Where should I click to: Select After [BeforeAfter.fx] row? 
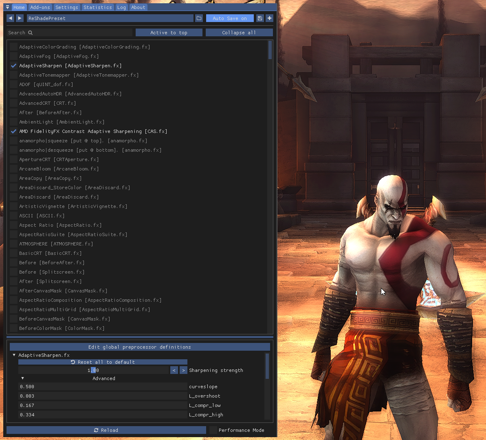pyautogui.click(x=50, y=113)
